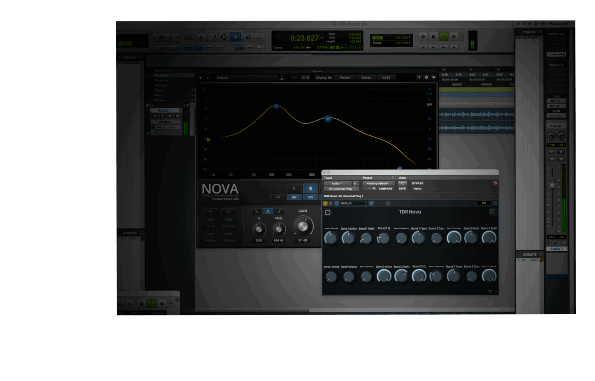Click the Band 1 Active knob
This screenshot has width=595, height=381.
coord(348,238)
